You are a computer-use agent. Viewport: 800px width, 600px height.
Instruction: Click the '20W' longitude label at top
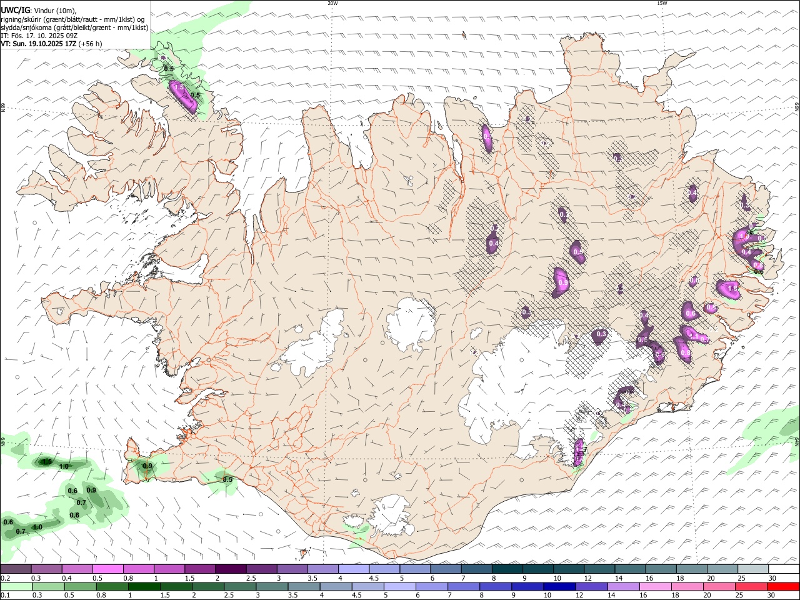coord(332,3)
